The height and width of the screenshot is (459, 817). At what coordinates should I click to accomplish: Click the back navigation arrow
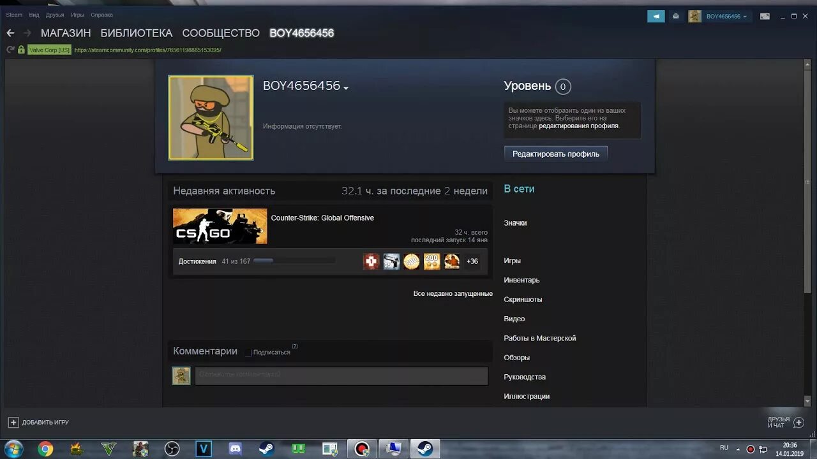pos(10,33)
